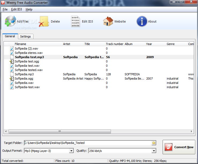Click the Softpedia Artist cell
Image resolution: width=198 pixels, height=164 pixels.
click(73, 79)
